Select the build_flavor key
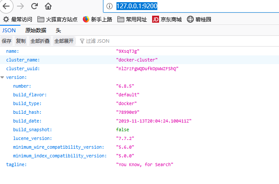Screen dimensions: 279x184 click(30, 95)
